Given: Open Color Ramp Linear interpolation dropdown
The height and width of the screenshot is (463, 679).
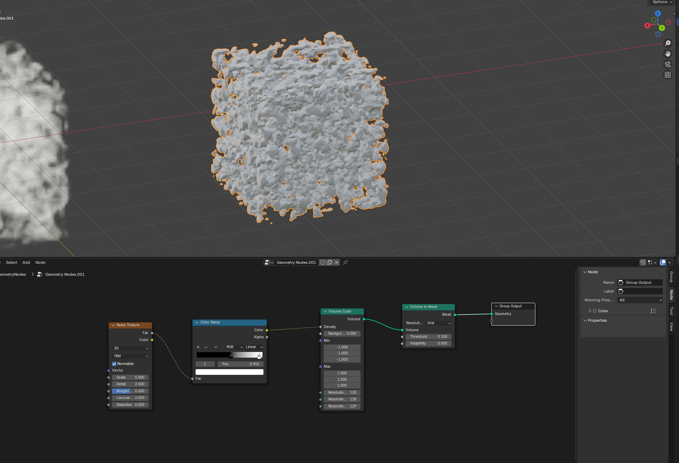Looking at the screenshot, I should pyautogui.click(x=254, y=347).
